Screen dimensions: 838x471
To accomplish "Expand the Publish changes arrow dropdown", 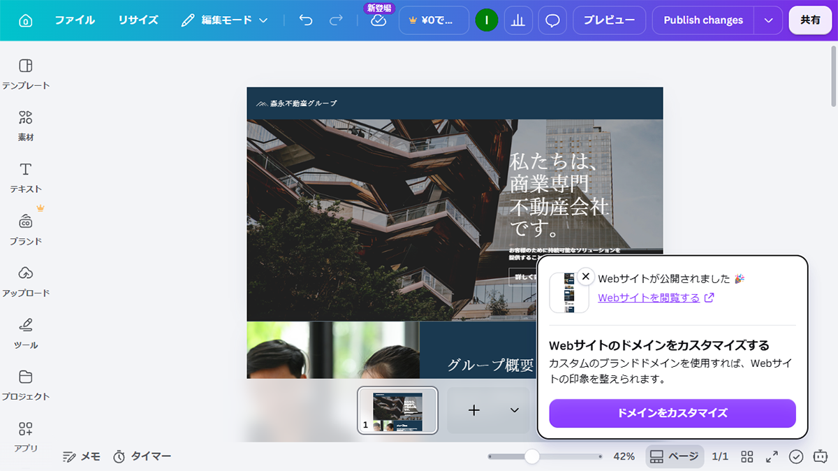I will (x=769, y=20).
